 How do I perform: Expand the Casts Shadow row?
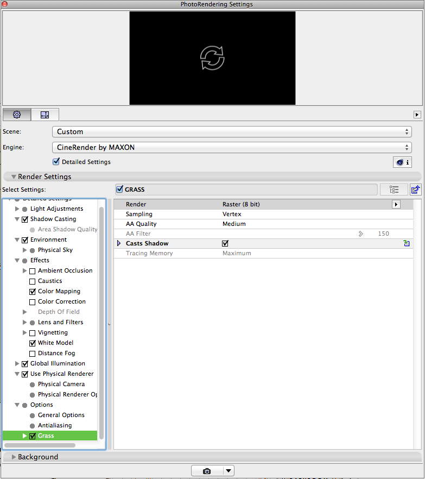119,243
